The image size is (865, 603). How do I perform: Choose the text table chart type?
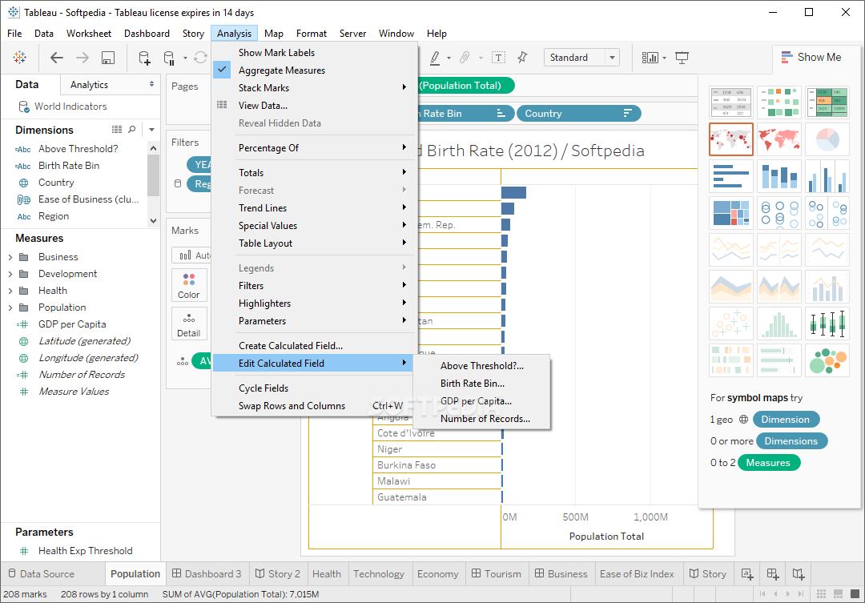[x=731, y=102]
